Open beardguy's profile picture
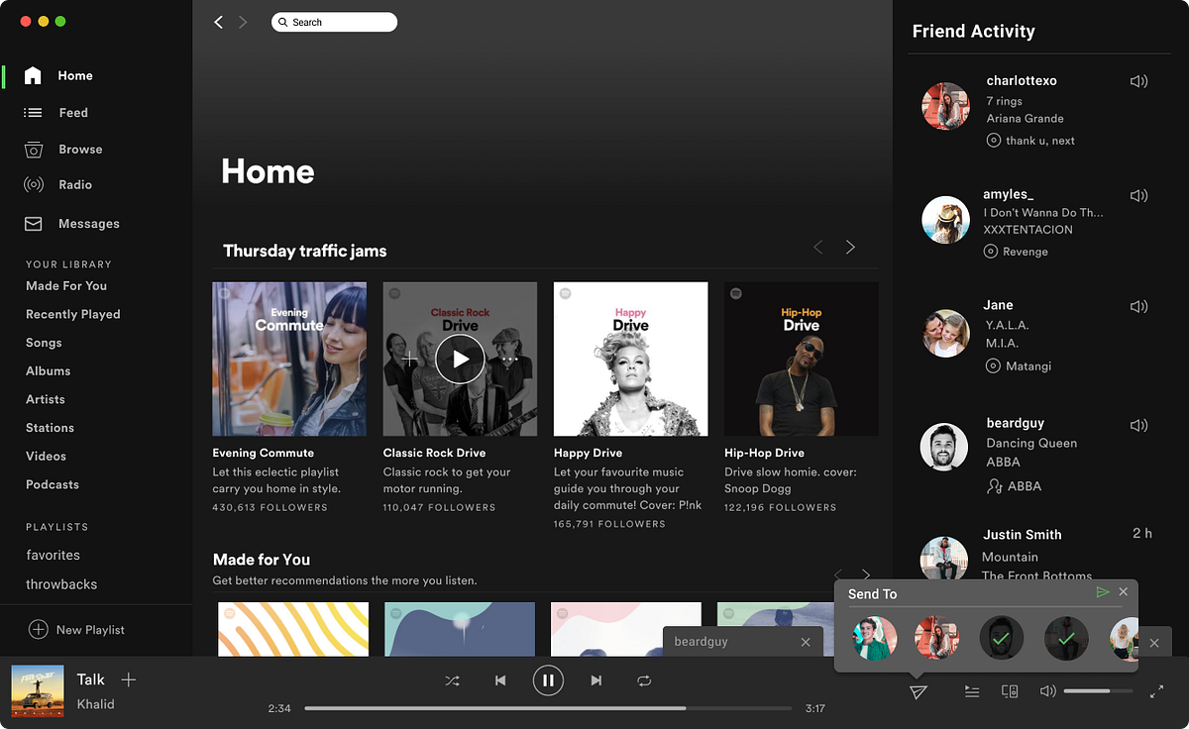1189x729 pixels. [x=944, y=447]
